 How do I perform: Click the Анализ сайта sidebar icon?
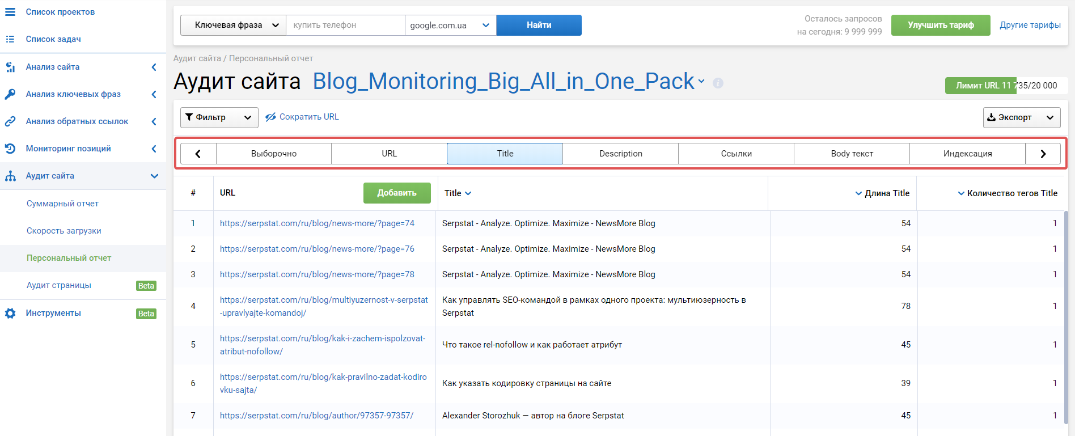(10, 67)
